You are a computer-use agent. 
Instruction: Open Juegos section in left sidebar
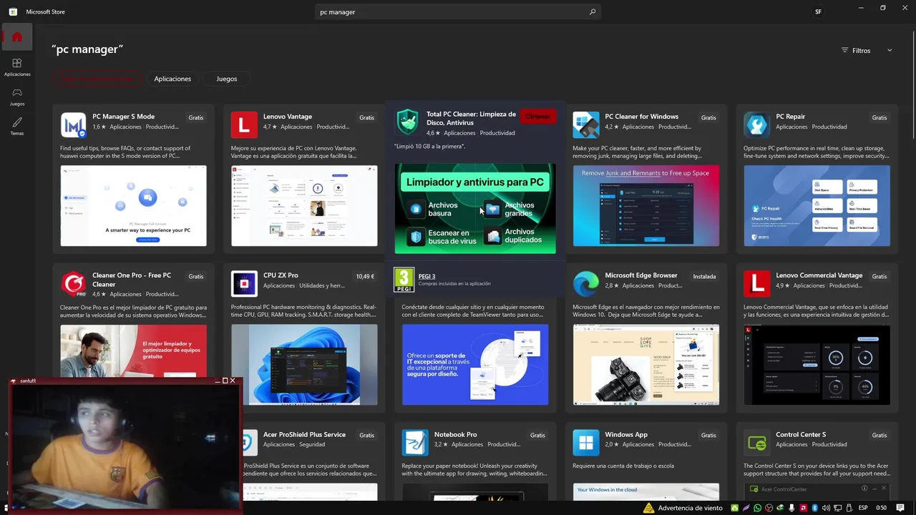tap(17, 97)
